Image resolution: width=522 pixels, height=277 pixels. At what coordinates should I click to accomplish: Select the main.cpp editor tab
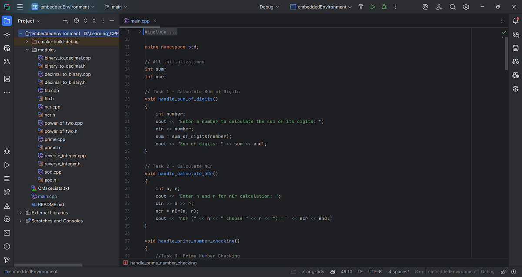click(x=139, y=20)
